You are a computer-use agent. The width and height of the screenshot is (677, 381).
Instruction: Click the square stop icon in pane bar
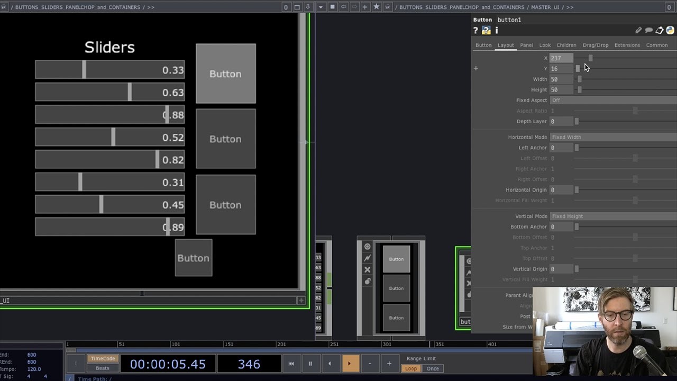[333, 7]
